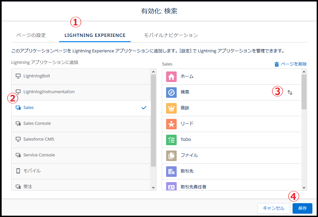Select the green ToDo checklist icon

pyautogui.click(x=171, y=140)
